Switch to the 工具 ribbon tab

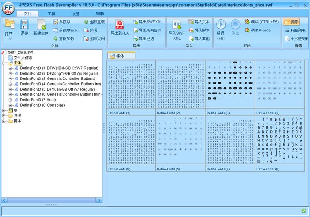pos(51,14)
